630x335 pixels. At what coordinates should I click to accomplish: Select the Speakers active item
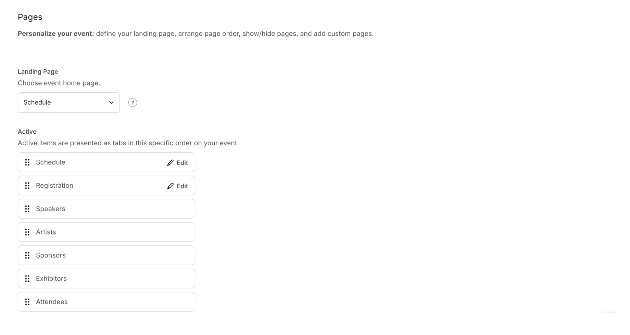point(106,209)
